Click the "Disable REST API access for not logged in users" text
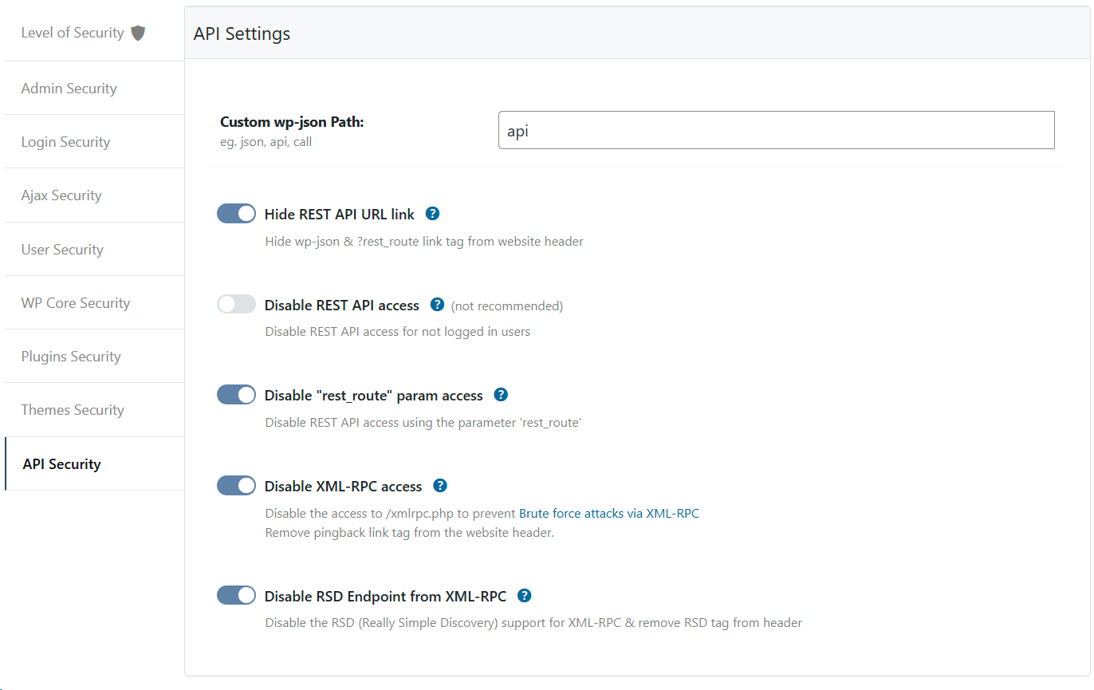This screenshot has width=1094, height=690. 398,331
